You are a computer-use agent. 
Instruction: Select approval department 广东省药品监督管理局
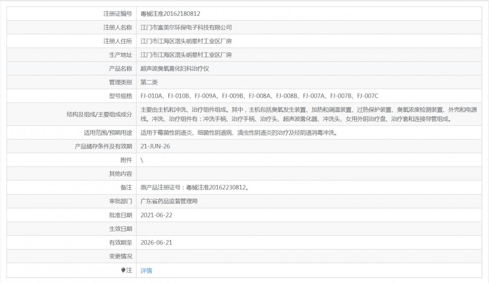click(169, 202)
